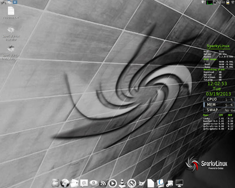This screenshot has width=235, height=188.
Task: Open the software package installer icon with disc
Action: tap(170, 184)
